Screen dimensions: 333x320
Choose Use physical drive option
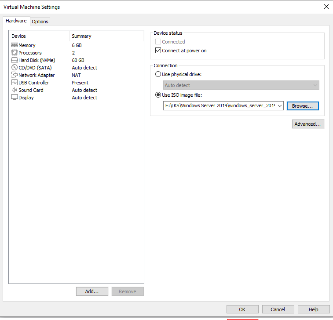(158, 74)
